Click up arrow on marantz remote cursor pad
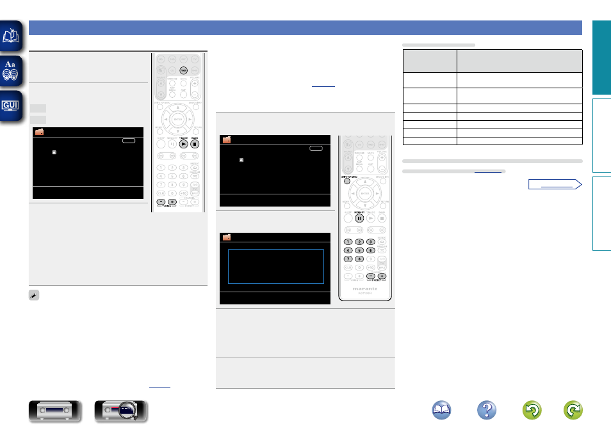 tap(364, 182)
